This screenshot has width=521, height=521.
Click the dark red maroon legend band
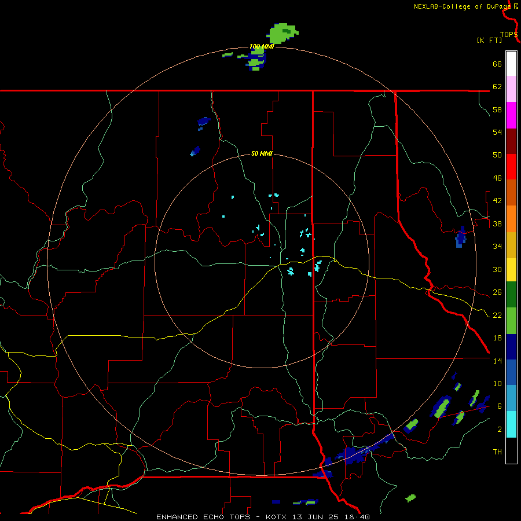[x=511, y=141]
